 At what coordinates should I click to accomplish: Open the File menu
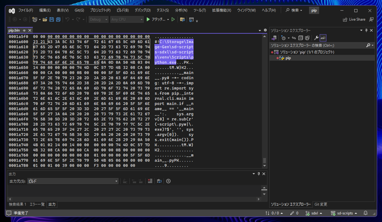(26, 10)
